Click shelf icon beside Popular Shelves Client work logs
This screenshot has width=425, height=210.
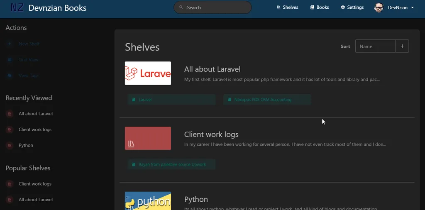[x=10, y=184]
